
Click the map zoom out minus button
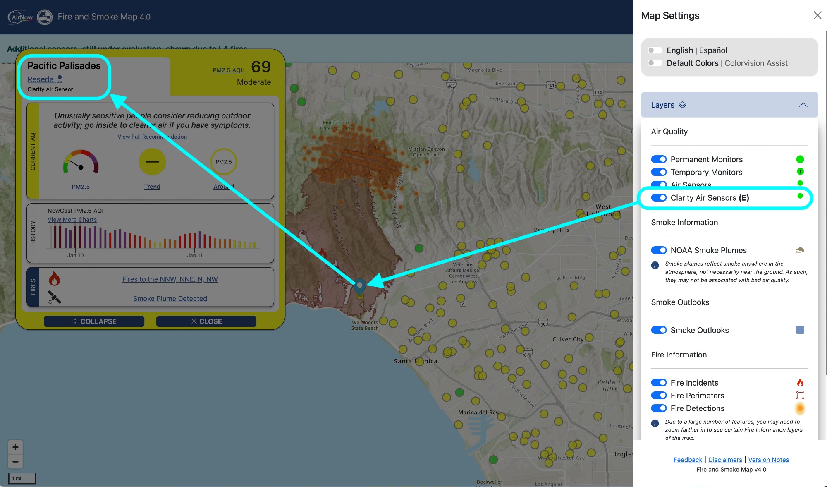tap(15, 462)
